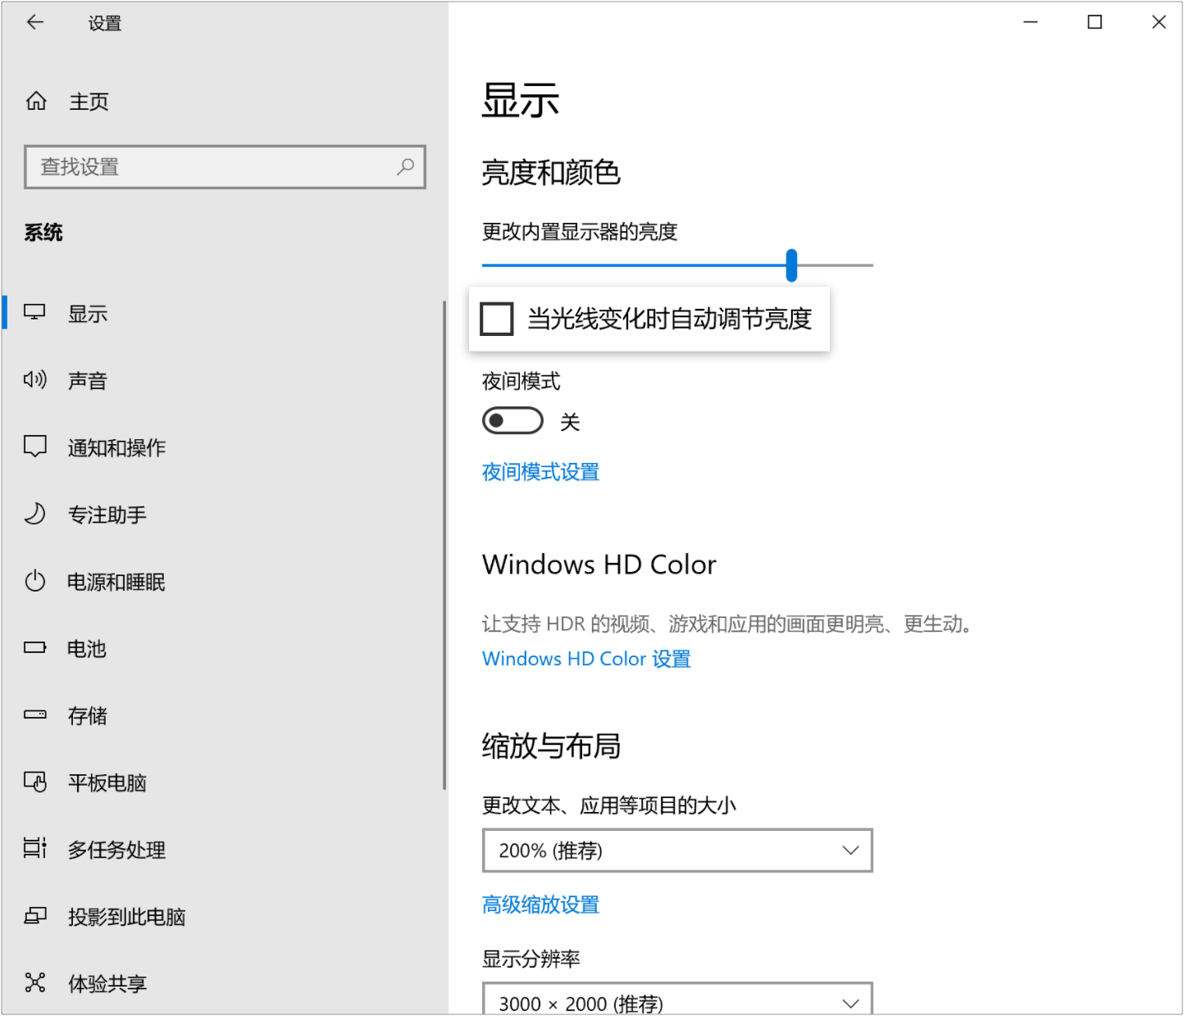This screenshot has height=1016, width=1184.
Task: Click the 平板电脑 tablet icon
Action: 34,782
